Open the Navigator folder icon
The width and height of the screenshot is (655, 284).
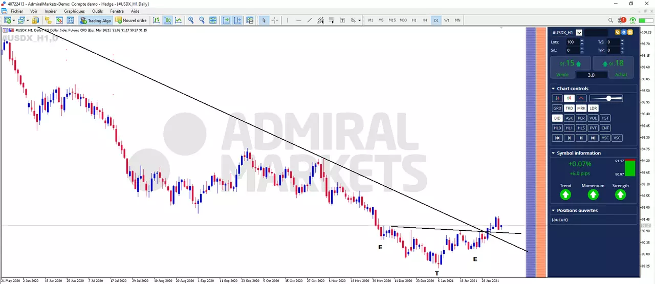point(48,20)
